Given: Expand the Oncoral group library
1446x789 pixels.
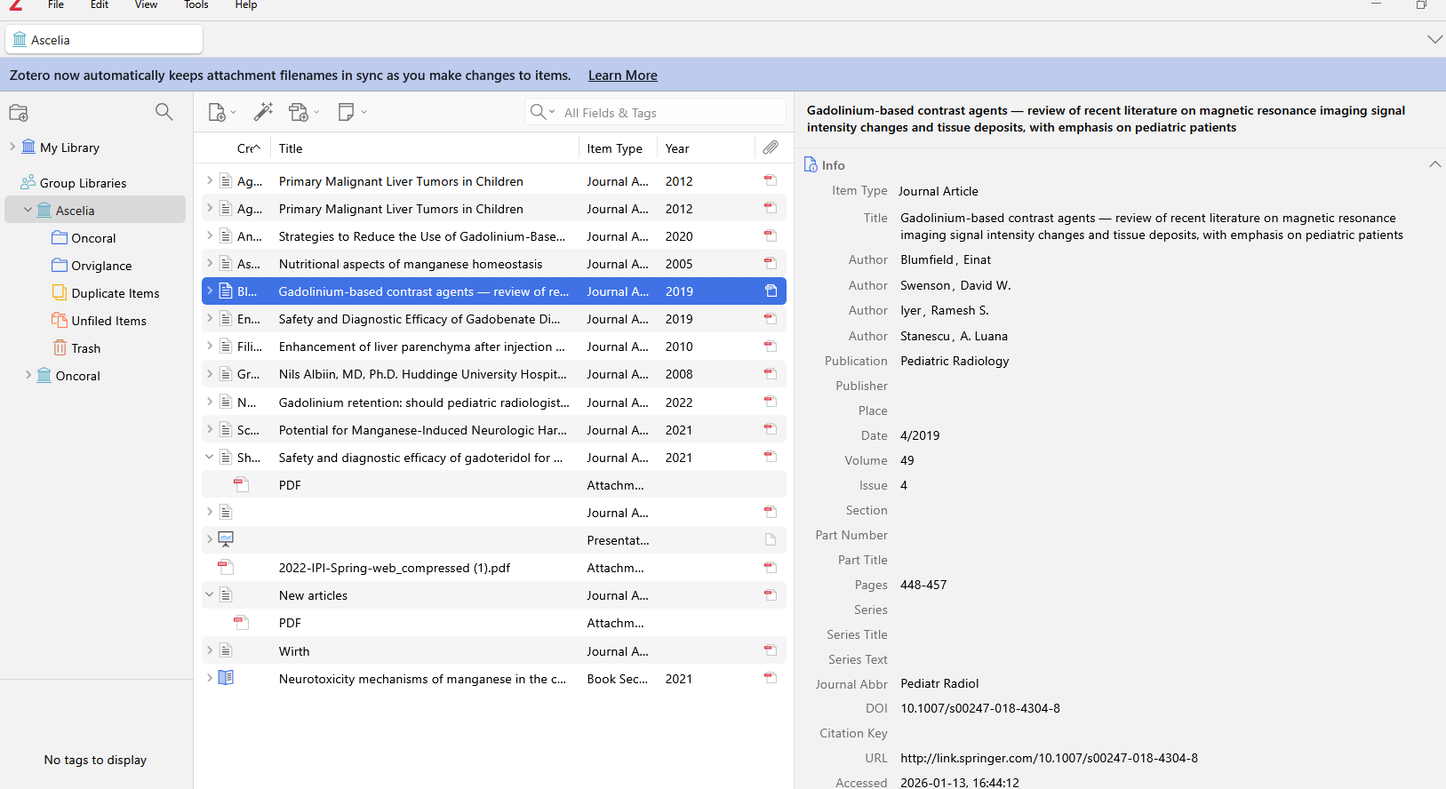Looking at the screenshot, I should point(28,375).
